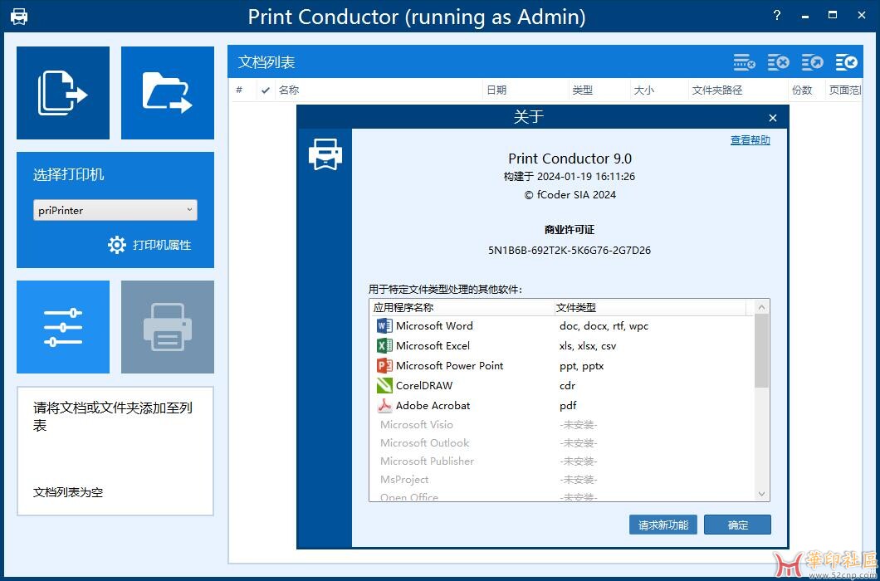Viewport: 880px width, 581px height.
Task: Close the 关于 dialog
Action: (x=773, y=118)
